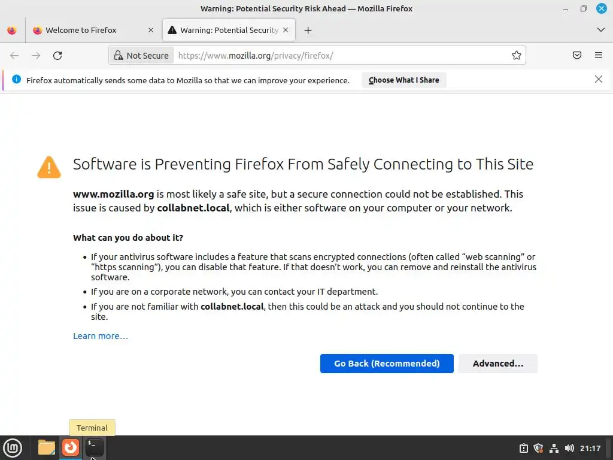
Task: Dismiss the data sharing notification bar
Action: [x=599, y=79]
